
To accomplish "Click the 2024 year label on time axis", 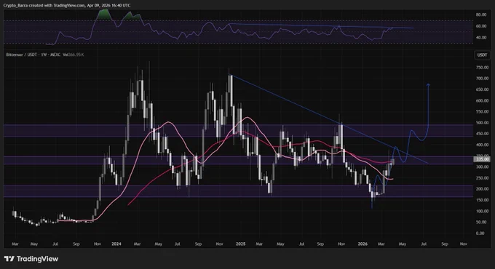I will (116, 244).
